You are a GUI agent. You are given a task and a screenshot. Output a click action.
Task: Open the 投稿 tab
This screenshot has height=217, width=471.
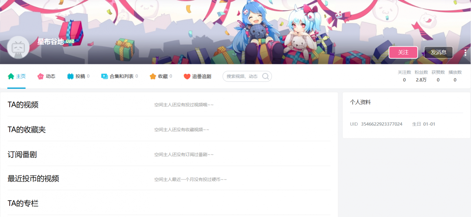pos(78,76)
